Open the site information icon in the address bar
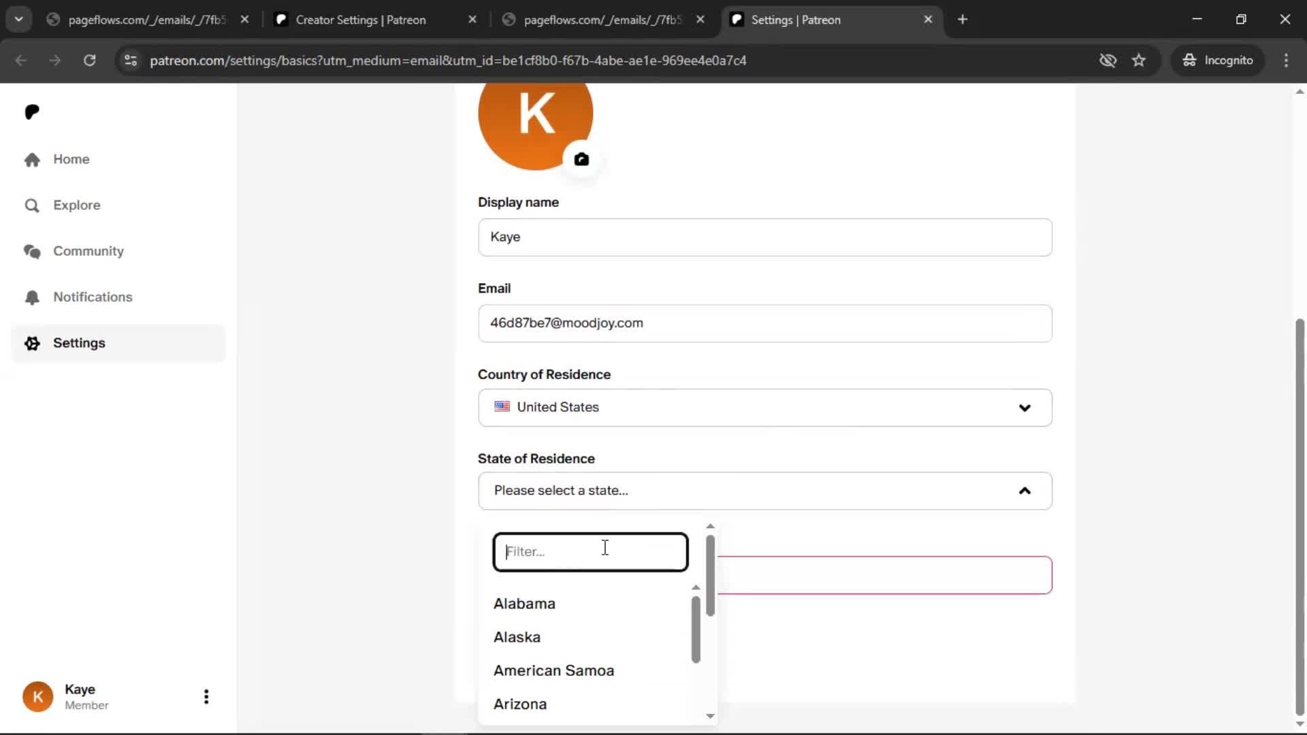The height and width of the screenshot is (735, 1307). [131, 61]
